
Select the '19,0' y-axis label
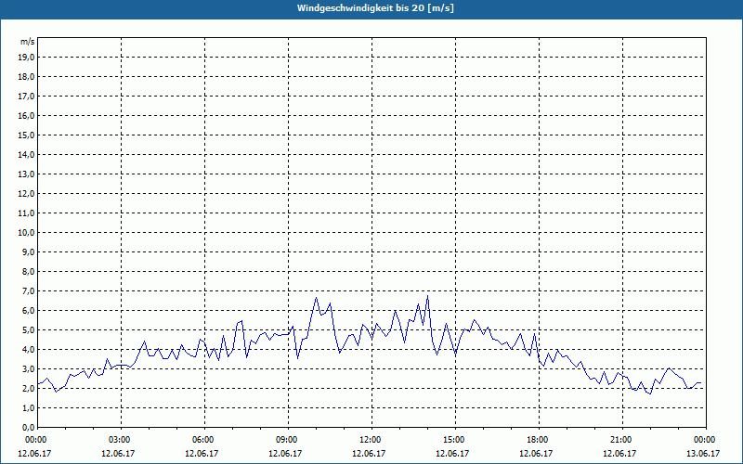tap(26, 58)
